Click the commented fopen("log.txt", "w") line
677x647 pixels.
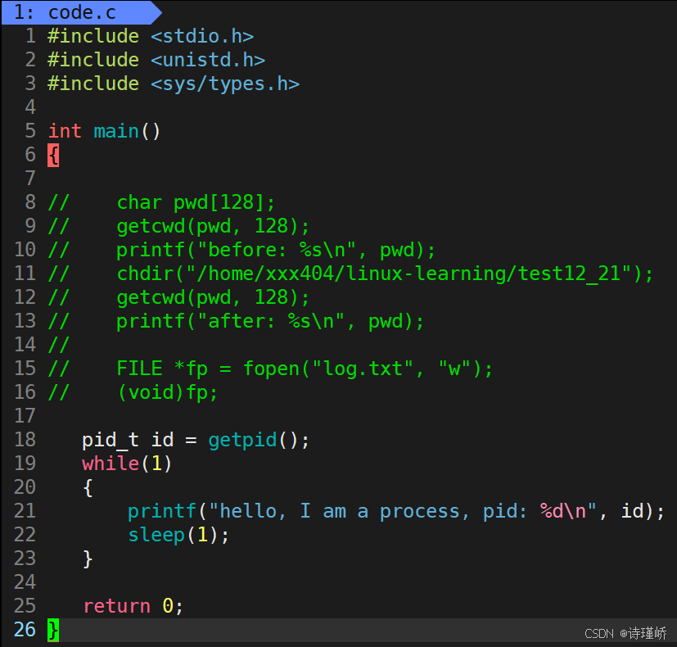point(270,369)
